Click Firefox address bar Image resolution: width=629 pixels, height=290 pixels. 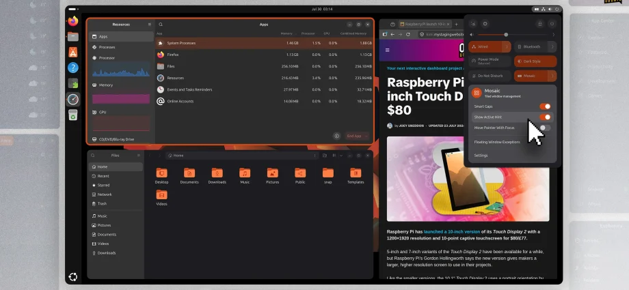[x=441, y=34]
